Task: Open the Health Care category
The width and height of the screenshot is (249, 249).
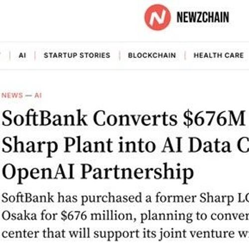Action: coord(219,55)
